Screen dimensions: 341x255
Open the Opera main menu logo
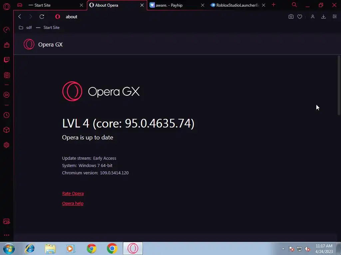[7, 7]
